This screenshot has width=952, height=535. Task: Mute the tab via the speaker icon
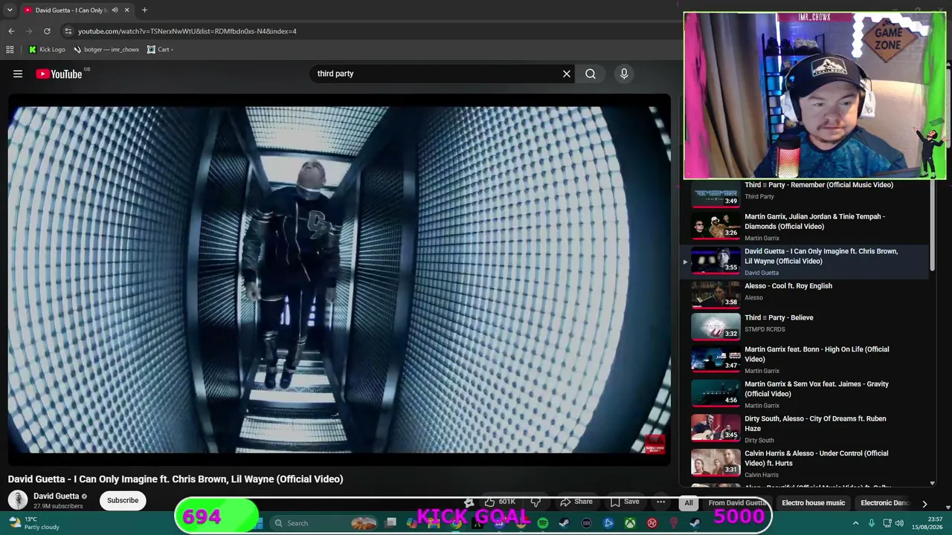click(115, 10)
